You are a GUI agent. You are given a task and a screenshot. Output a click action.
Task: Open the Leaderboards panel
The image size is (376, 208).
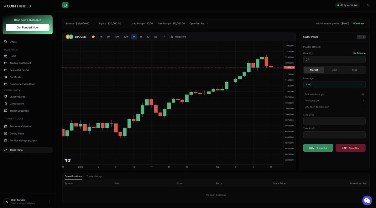[17, 96]
